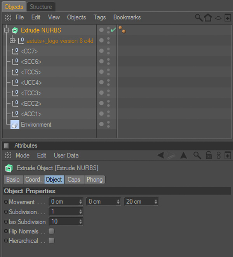Click the Movement X value stepper arrows
Image resolution: width=233 pixels, height=257 pixels.
click(80, 202)
